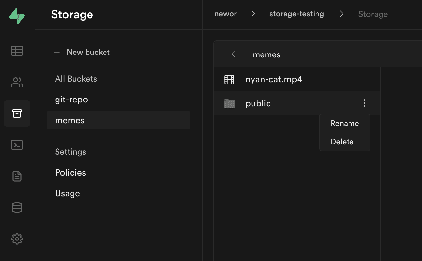Open the SQL editor terminal icon

click(17, 145)
